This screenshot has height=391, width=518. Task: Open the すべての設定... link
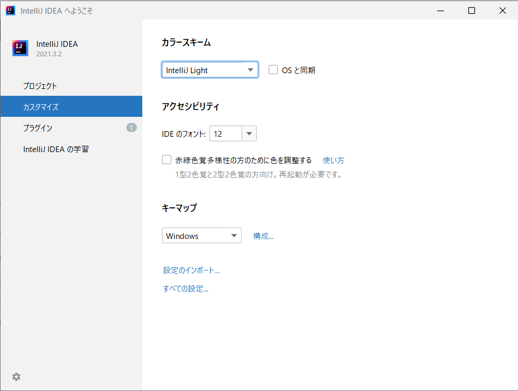coord(185,289)
